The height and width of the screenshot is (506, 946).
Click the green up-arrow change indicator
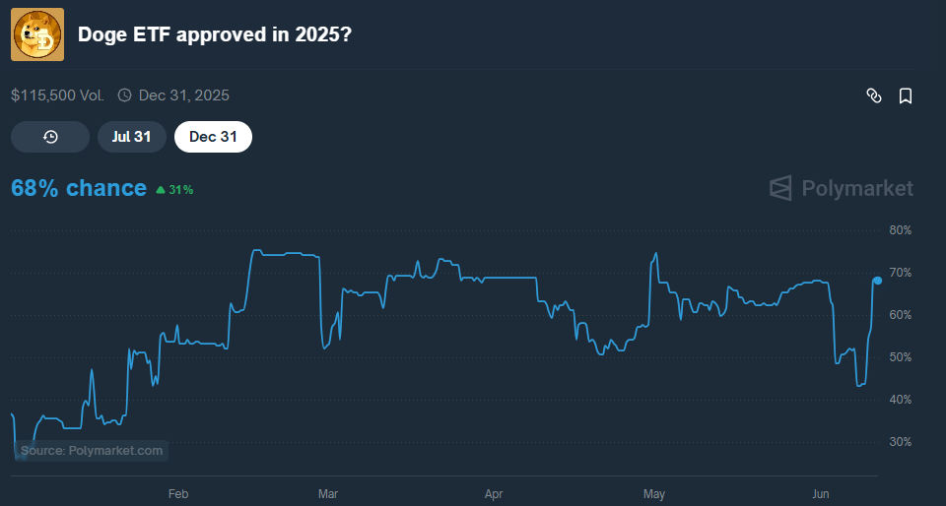point(161,189)
